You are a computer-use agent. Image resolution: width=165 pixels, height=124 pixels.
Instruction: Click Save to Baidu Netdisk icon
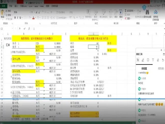pyautogui.click(x=156, y=13)
